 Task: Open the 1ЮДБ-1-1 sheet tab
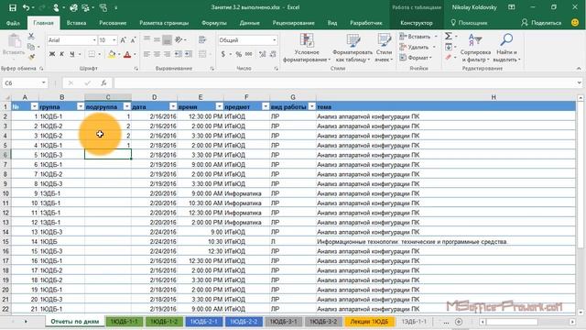[x=125, y=322]
